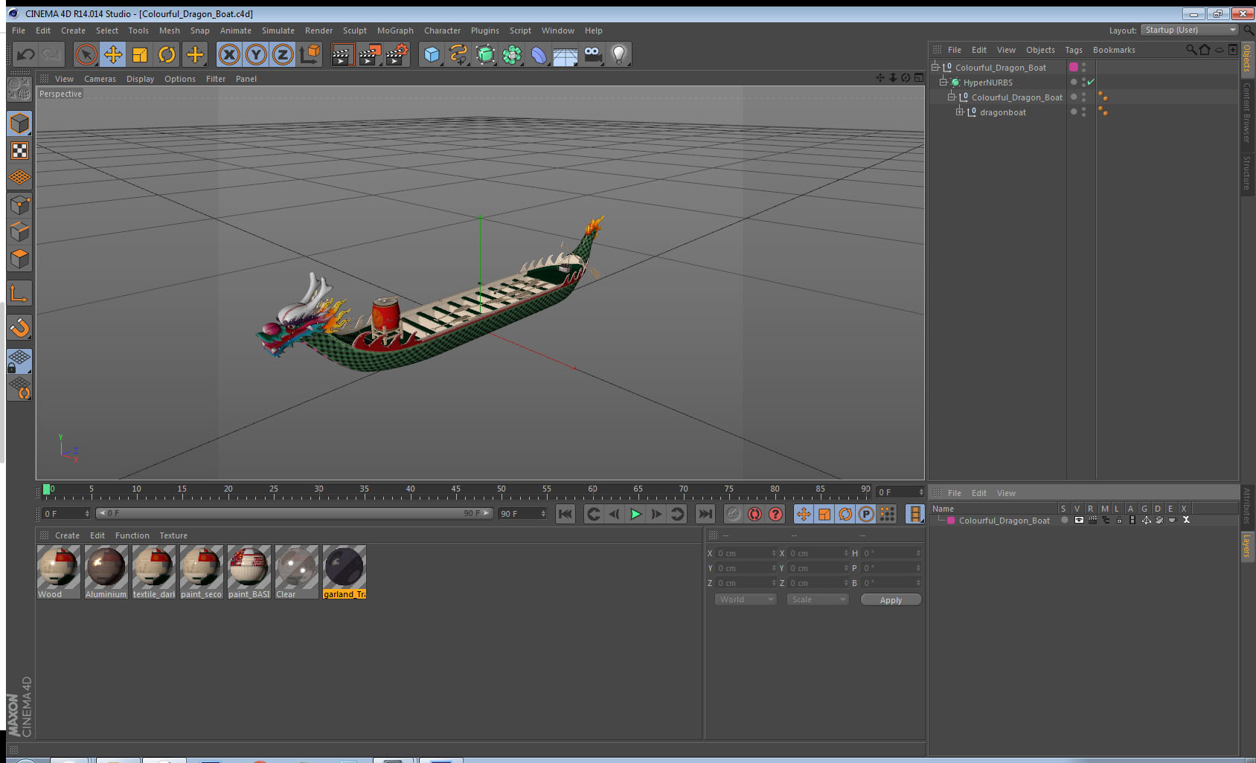Toggle X axis lock
This screenshot has width=1256, height=763.
[229, 54]
